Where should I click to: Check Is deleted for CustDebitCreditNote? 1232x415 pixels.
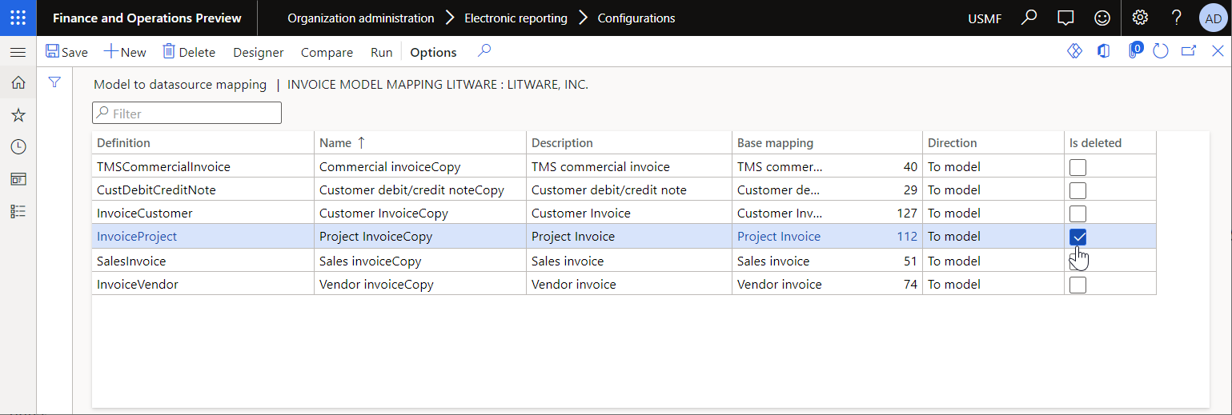(x=1077, y=190)
